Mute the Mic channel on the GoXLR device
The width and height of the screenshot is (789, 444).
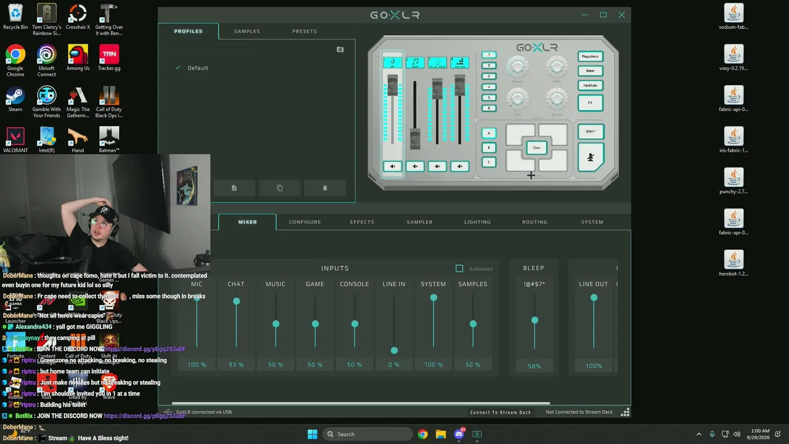point(393,166)
